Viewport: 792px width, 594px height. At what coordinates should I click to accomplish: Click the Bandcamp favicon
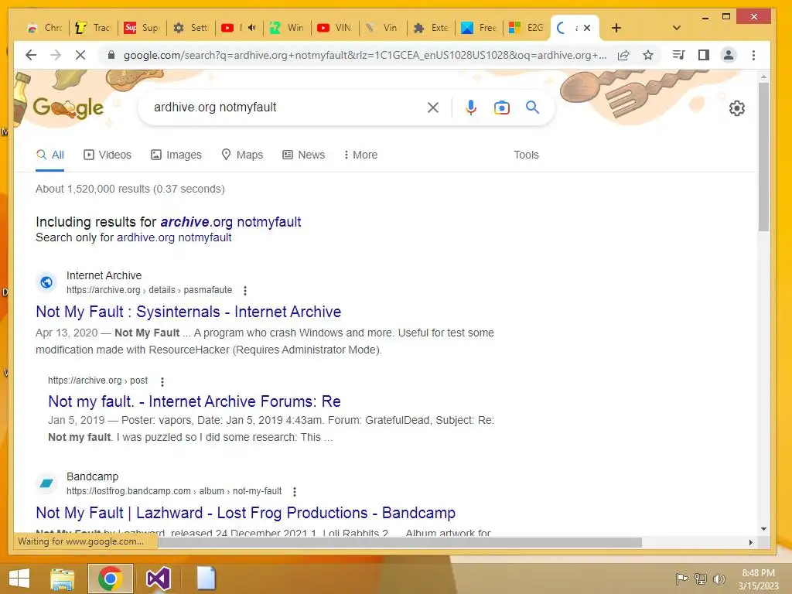46,483
